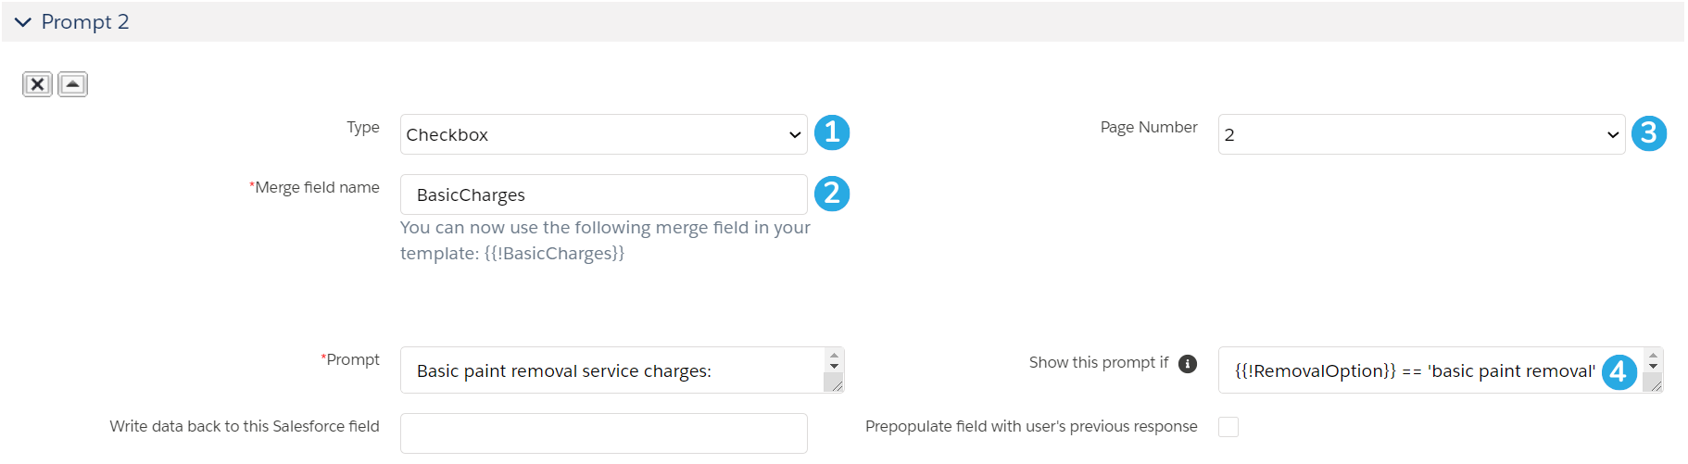This screenshot has height=464, width=1688.
Task: Click the Show this prompt if condition box
Action: (x=1431, y=370)
